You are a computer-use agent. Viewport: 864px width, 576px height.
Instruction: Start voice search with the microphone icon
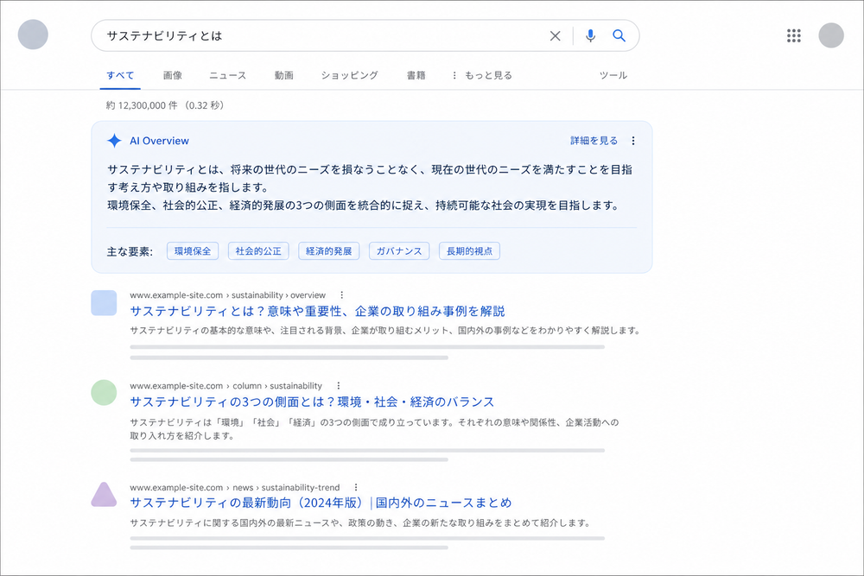click(x=590, y=35)
